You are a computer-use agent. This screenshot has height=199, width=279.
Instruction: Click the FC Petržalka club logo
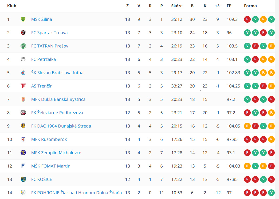[x=23, y=59]
